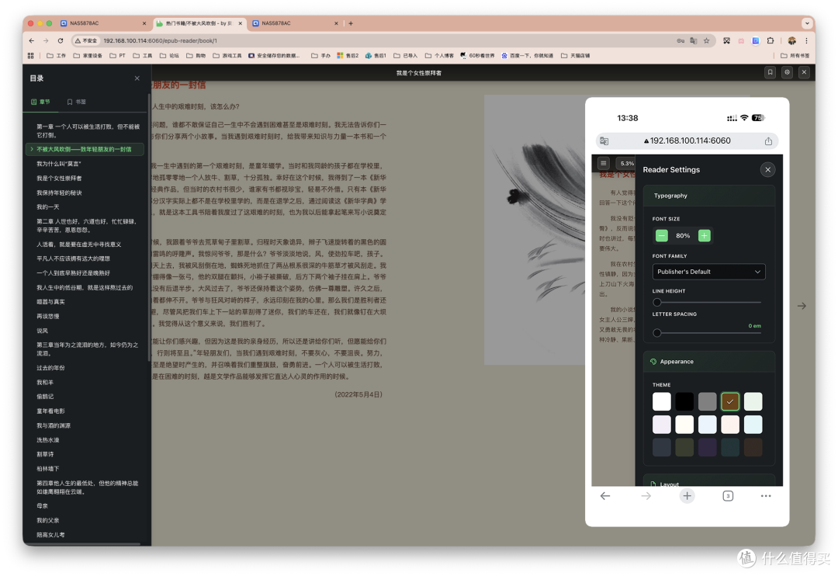Screen dimensions: 838x576
Task: Open the Font Family dropdown
Action: tap(708, 272)
